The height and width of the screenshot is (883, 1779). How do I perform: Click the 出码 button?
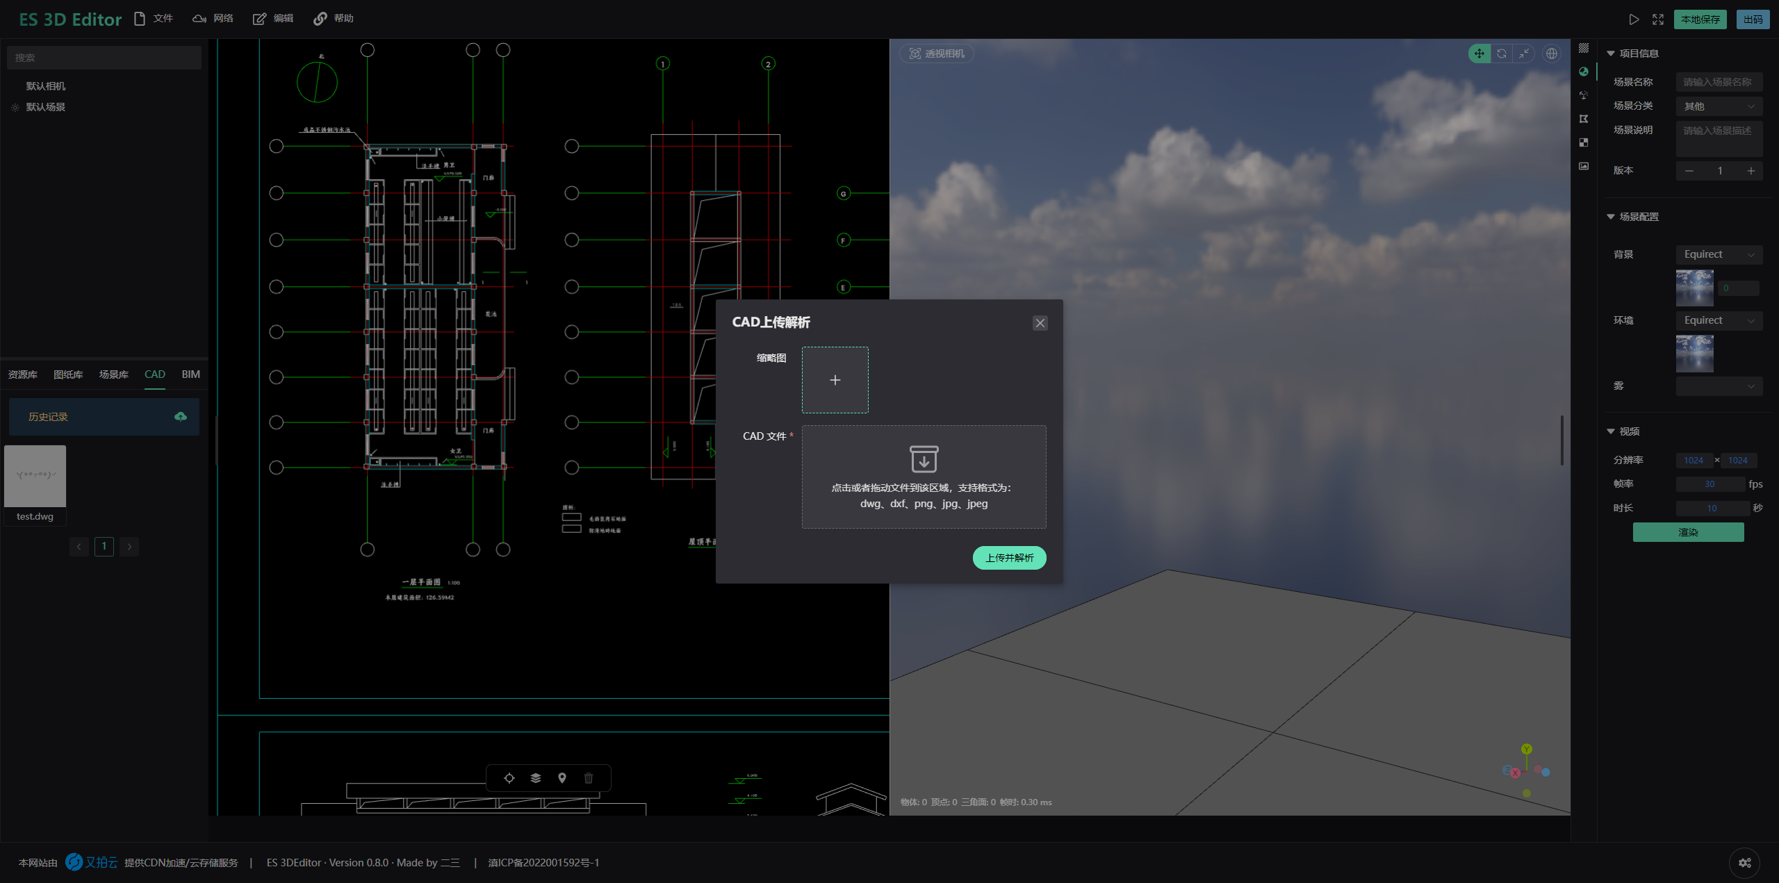(1753, 19)
